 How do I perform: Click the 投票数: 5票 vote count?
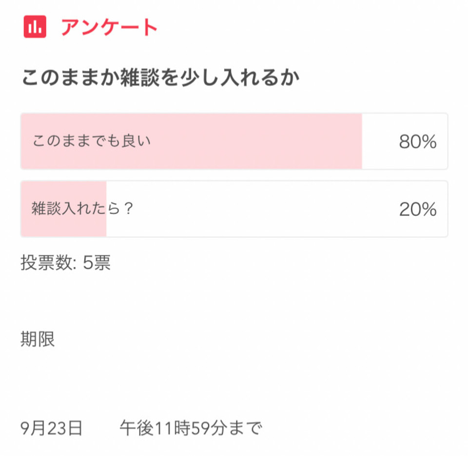(x=66, y=263)
